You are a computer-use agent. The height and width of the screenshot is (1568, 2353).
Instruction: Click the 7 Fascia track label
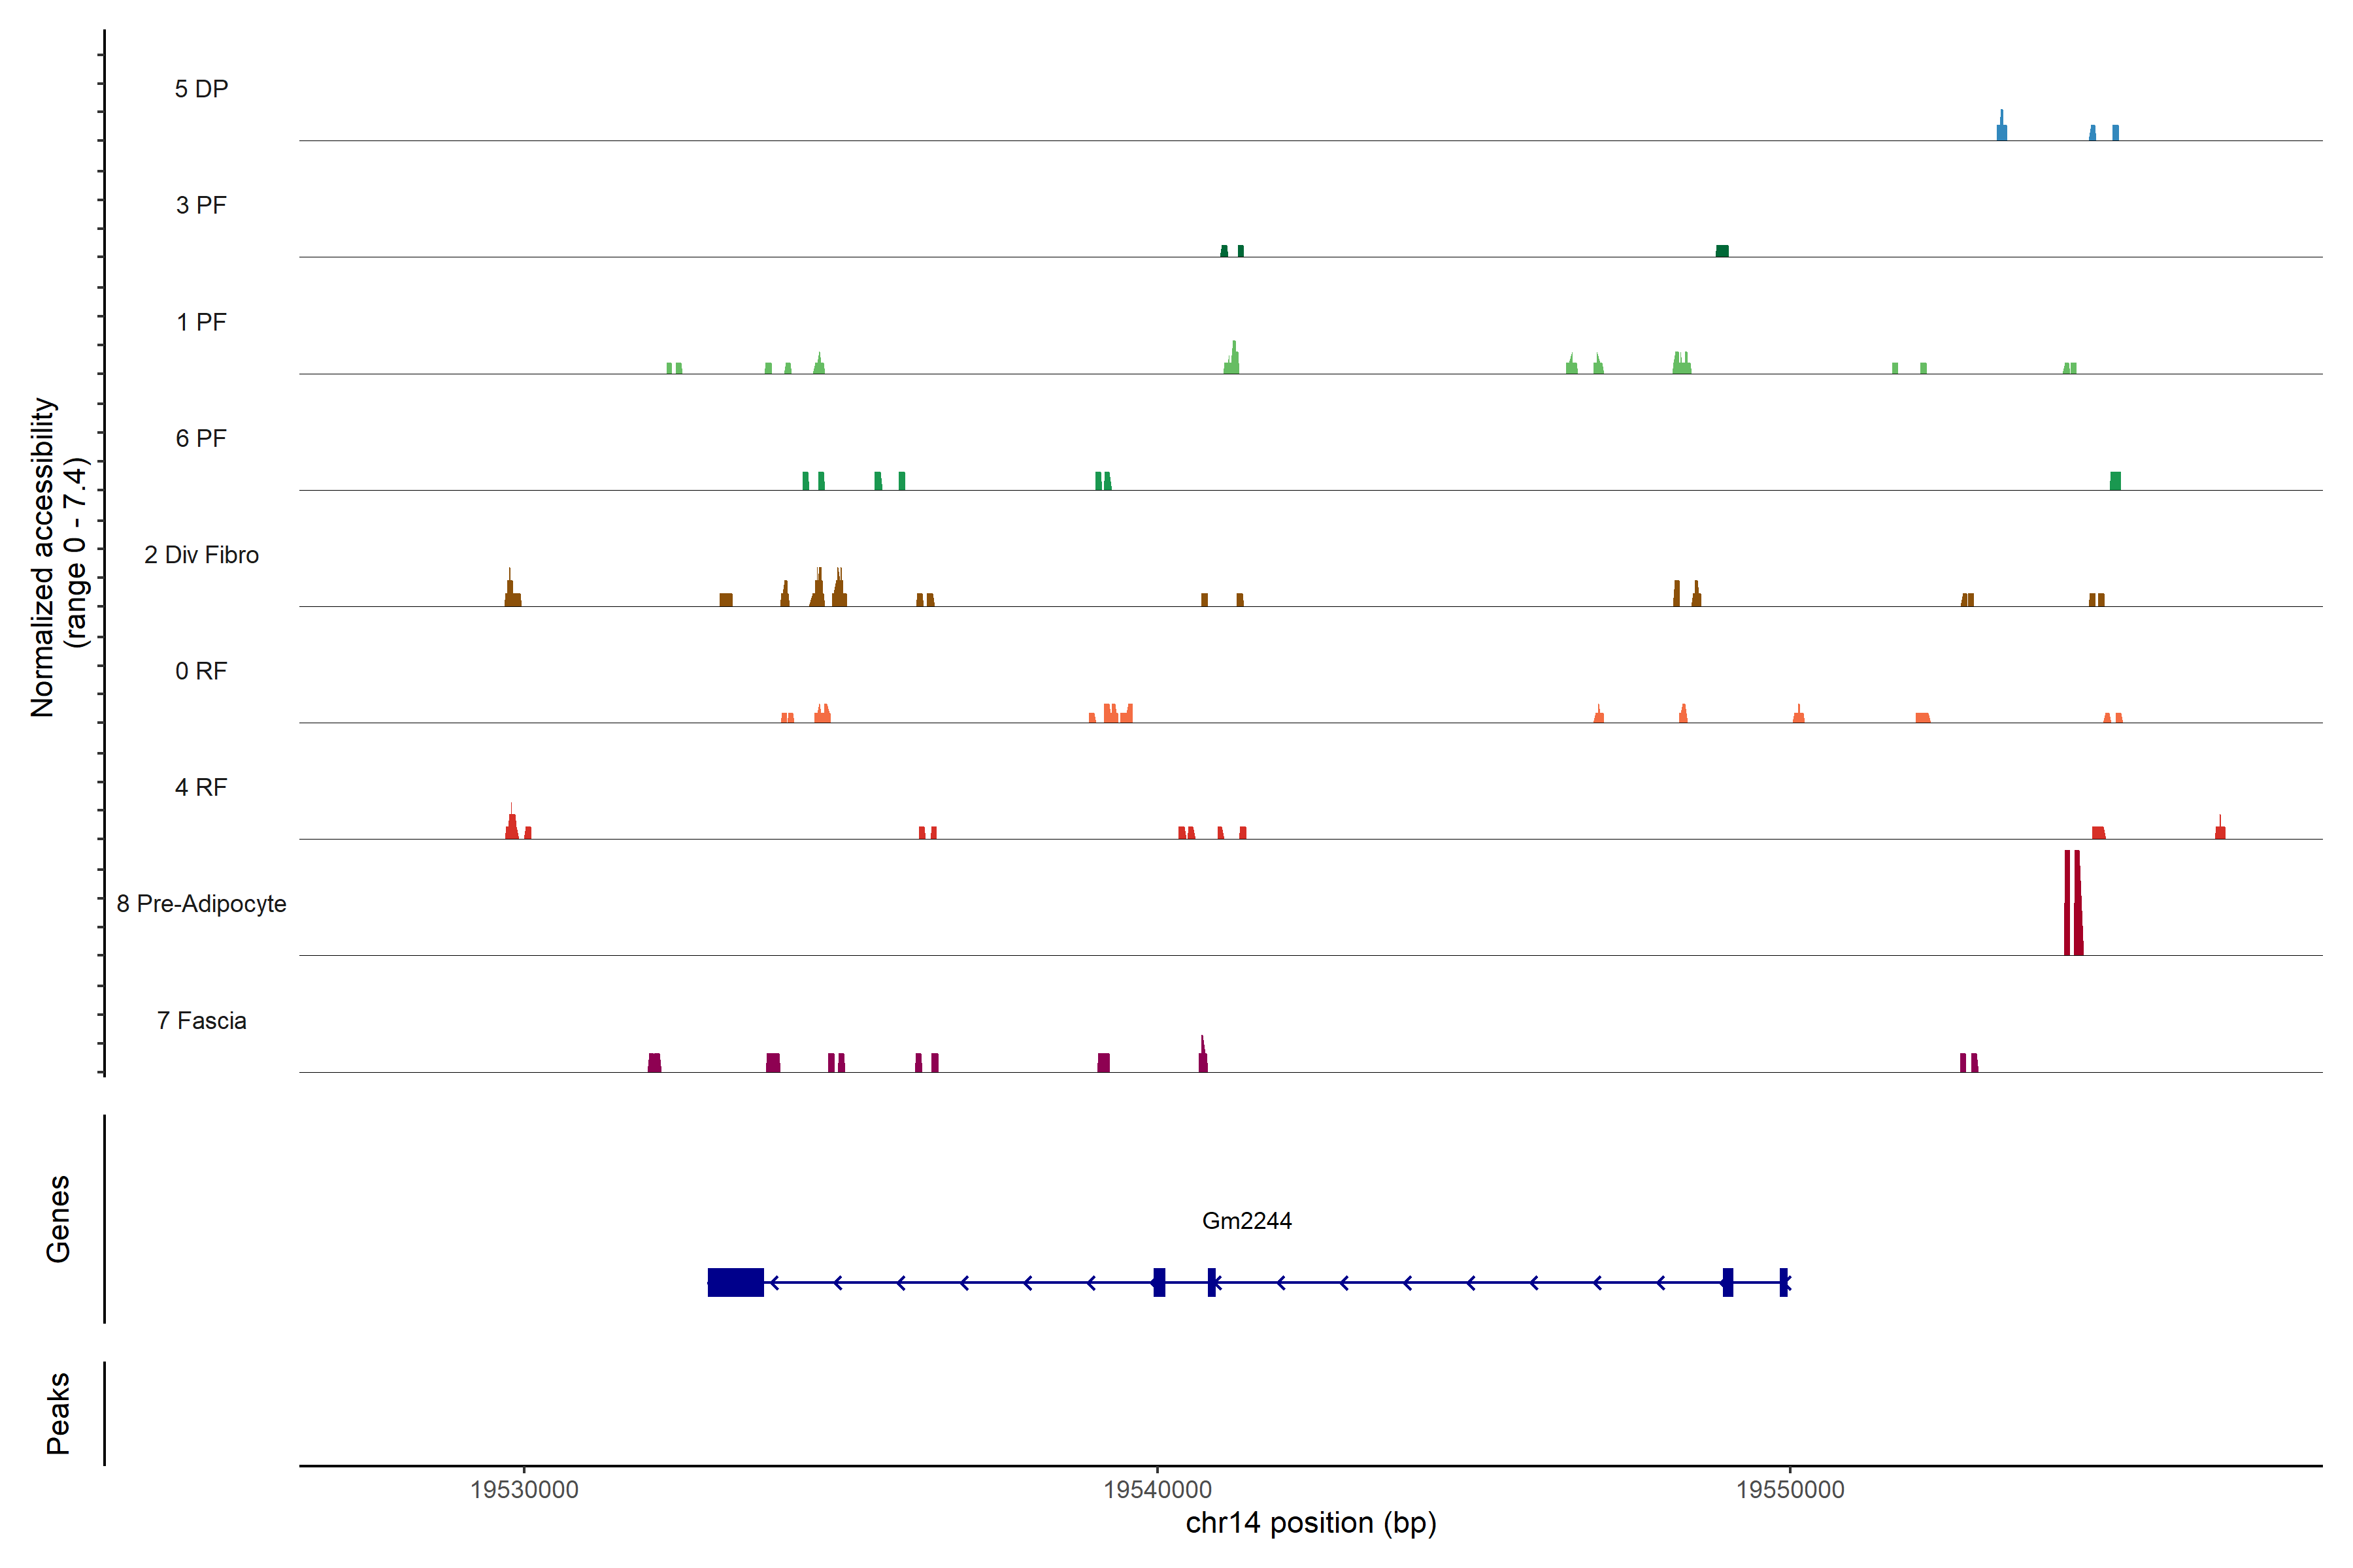point(201,1020)
